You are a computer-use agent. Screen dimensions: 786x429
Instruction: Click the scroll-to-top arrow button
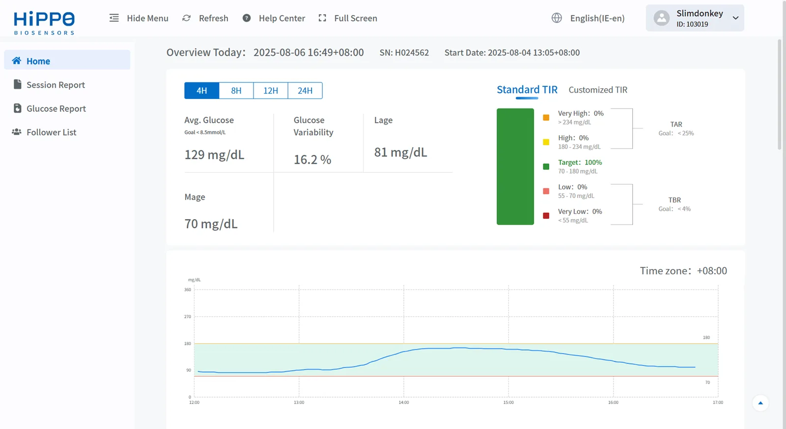pyautogui.click(x=760, y=403)
